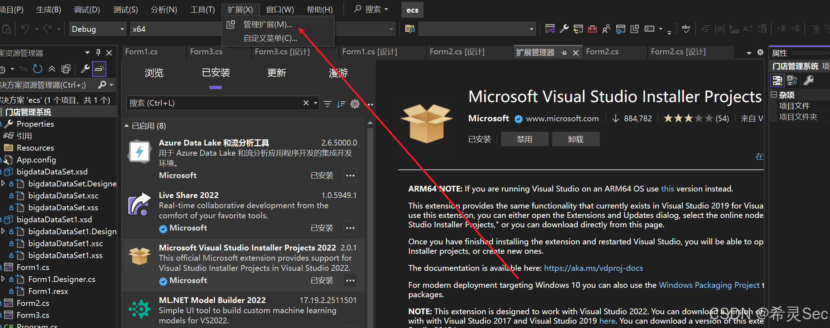The height and width of the screenshot is (328, 830).
Task: Toggle the preview selected items button
Action: click(x=99, y=69)
